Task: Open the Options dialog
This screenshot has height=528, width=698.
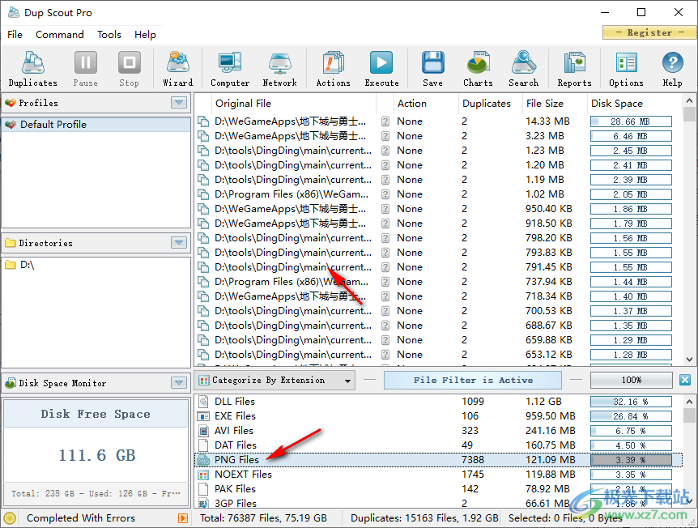Action: click(626, 69)
